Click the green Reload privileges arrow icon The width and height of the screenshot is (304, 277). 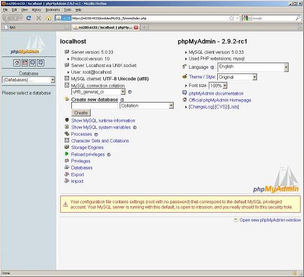point(67,154)
